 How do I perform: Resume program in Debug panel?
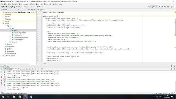pyautogui.click(x=1, y=72)
